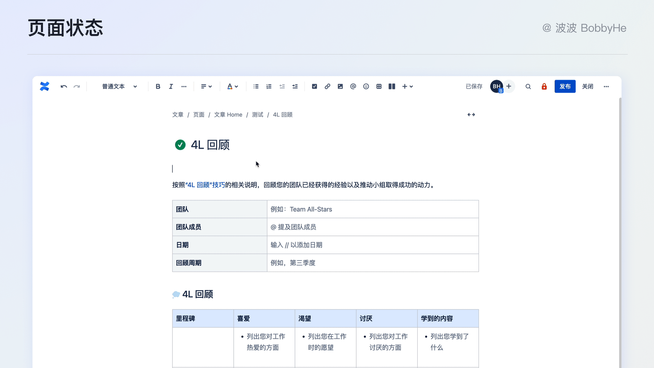The width and height of the screenshot is (654, 368).
Task: Insert an image from the toolbar
Action: (x=340, y=87)
